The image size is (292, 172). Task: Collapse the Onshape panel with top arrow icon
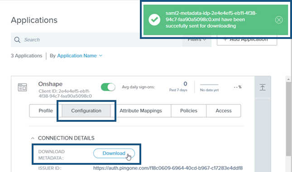[x=263, y=87]
